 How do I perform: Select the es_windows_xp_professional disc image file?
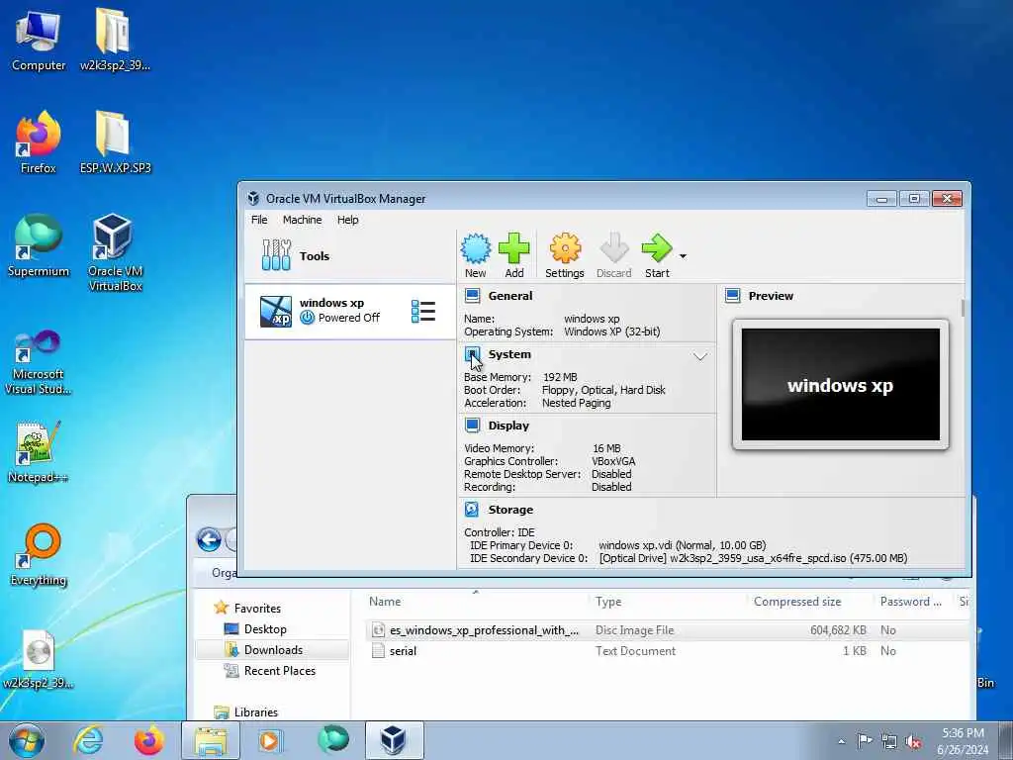[x=666, y=630]
